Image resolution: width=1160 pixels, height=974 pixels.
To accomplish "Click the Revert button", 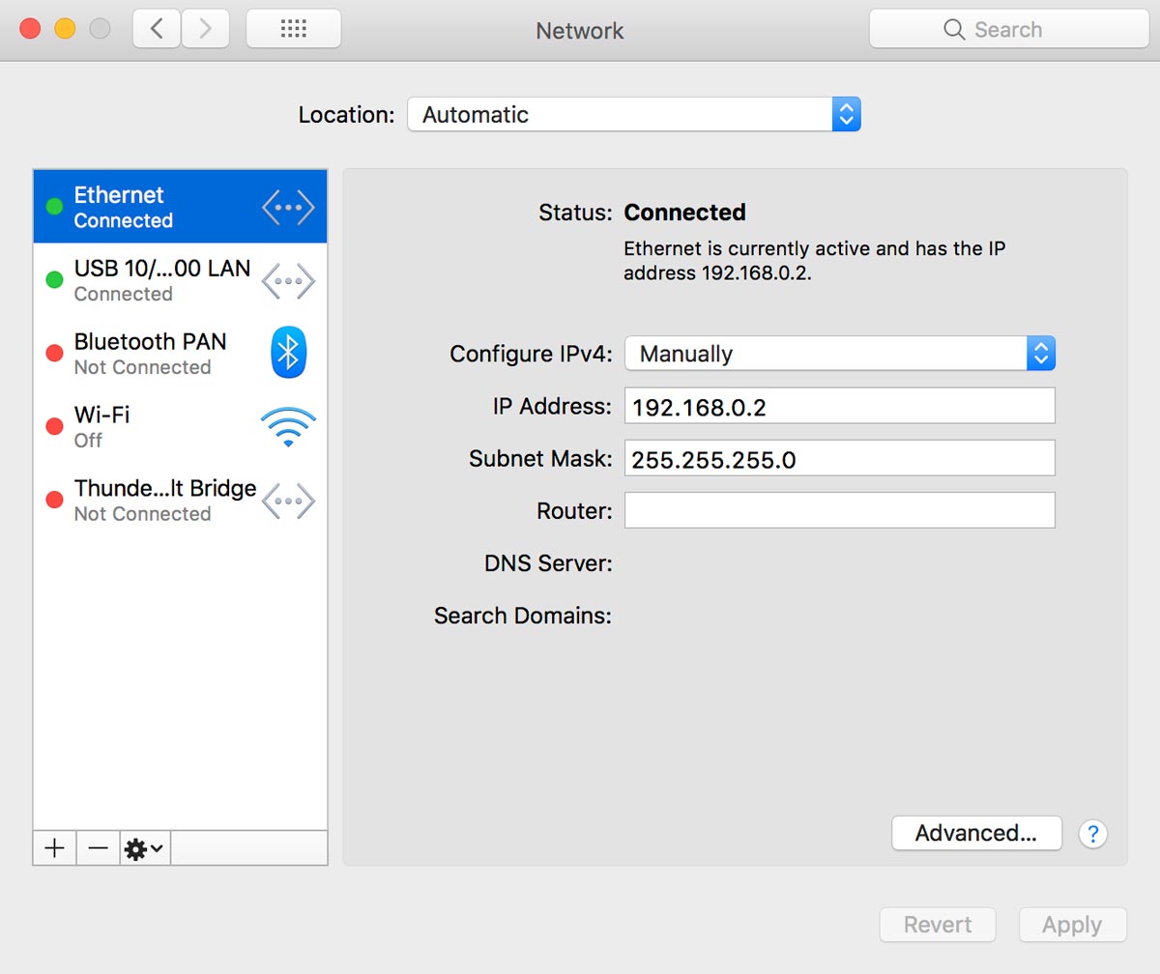I will [938, 925].
